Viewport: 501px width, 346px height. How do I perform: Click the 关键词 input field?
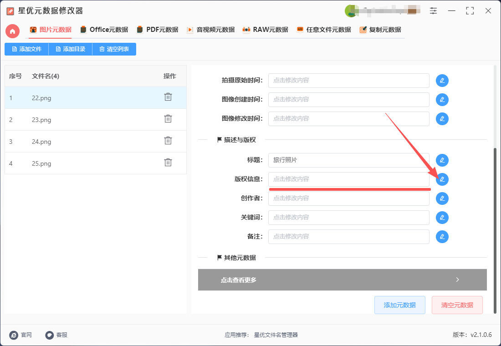pos(348,218)
